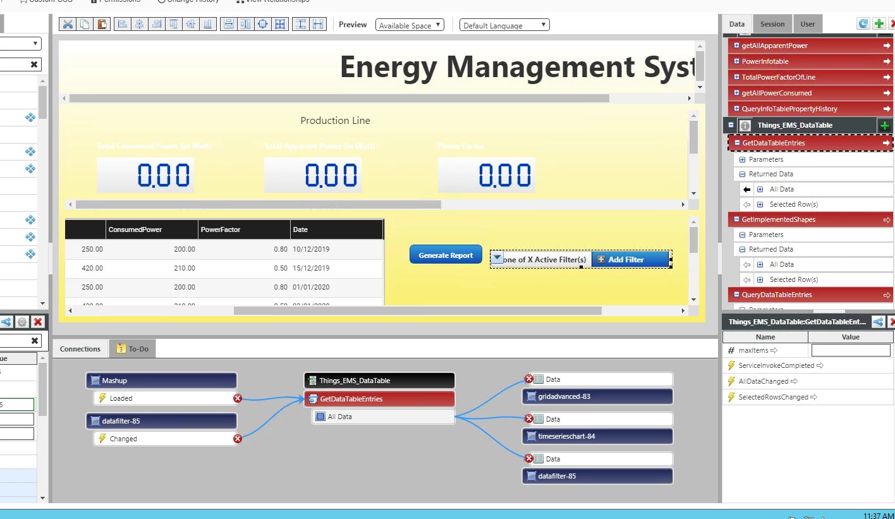Expand the TotalPowerFactorOfLine service

click(x=736, y=77)
